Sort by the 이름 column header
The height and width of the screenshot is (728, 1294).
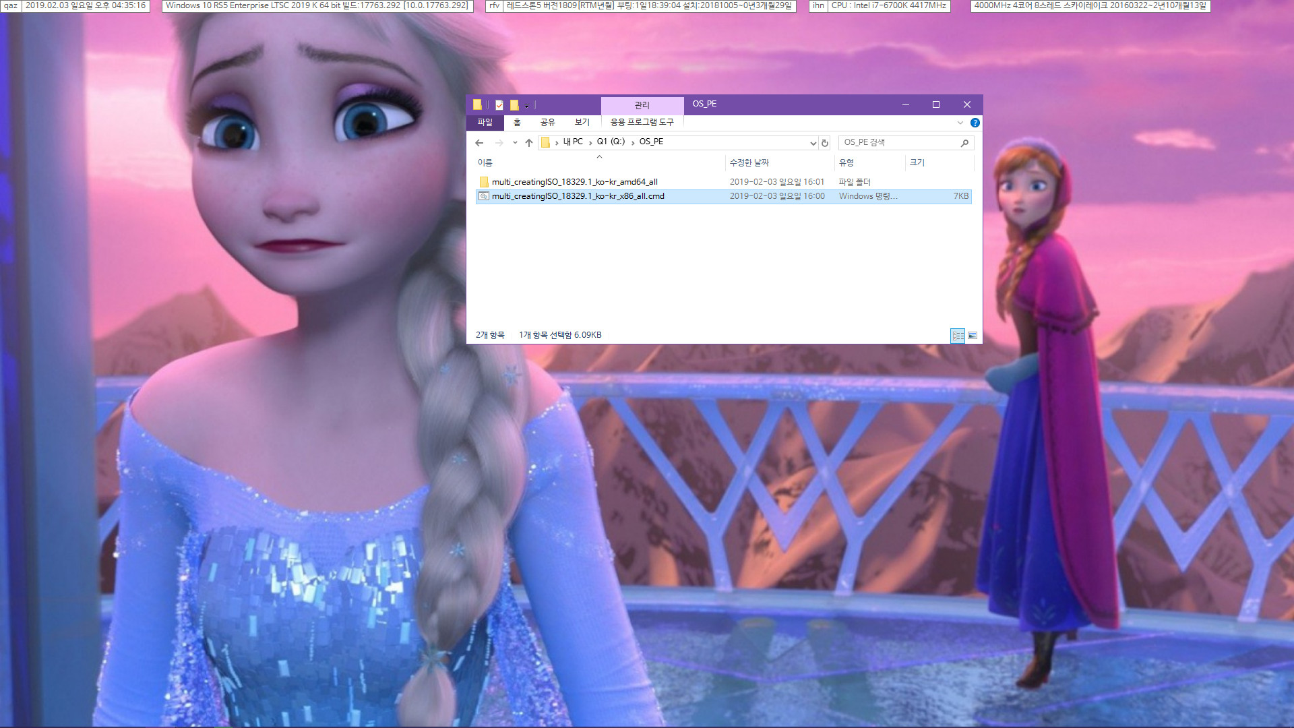485,162
